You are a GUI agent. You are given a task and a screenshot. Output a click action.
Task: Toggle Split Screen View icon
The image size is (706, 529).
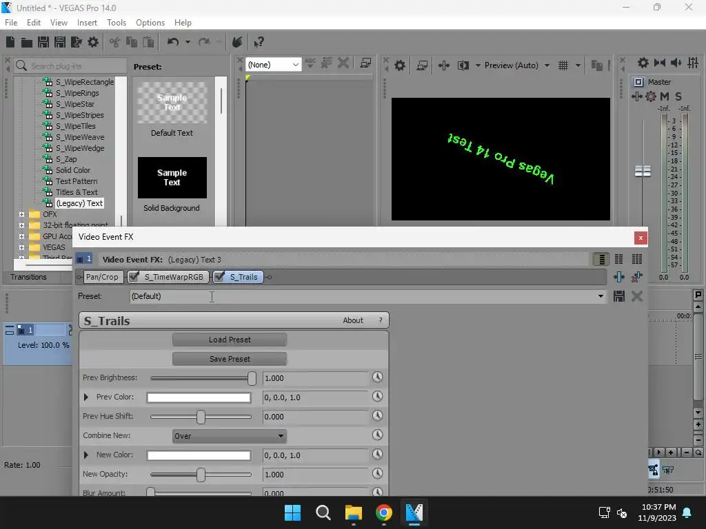463,65
